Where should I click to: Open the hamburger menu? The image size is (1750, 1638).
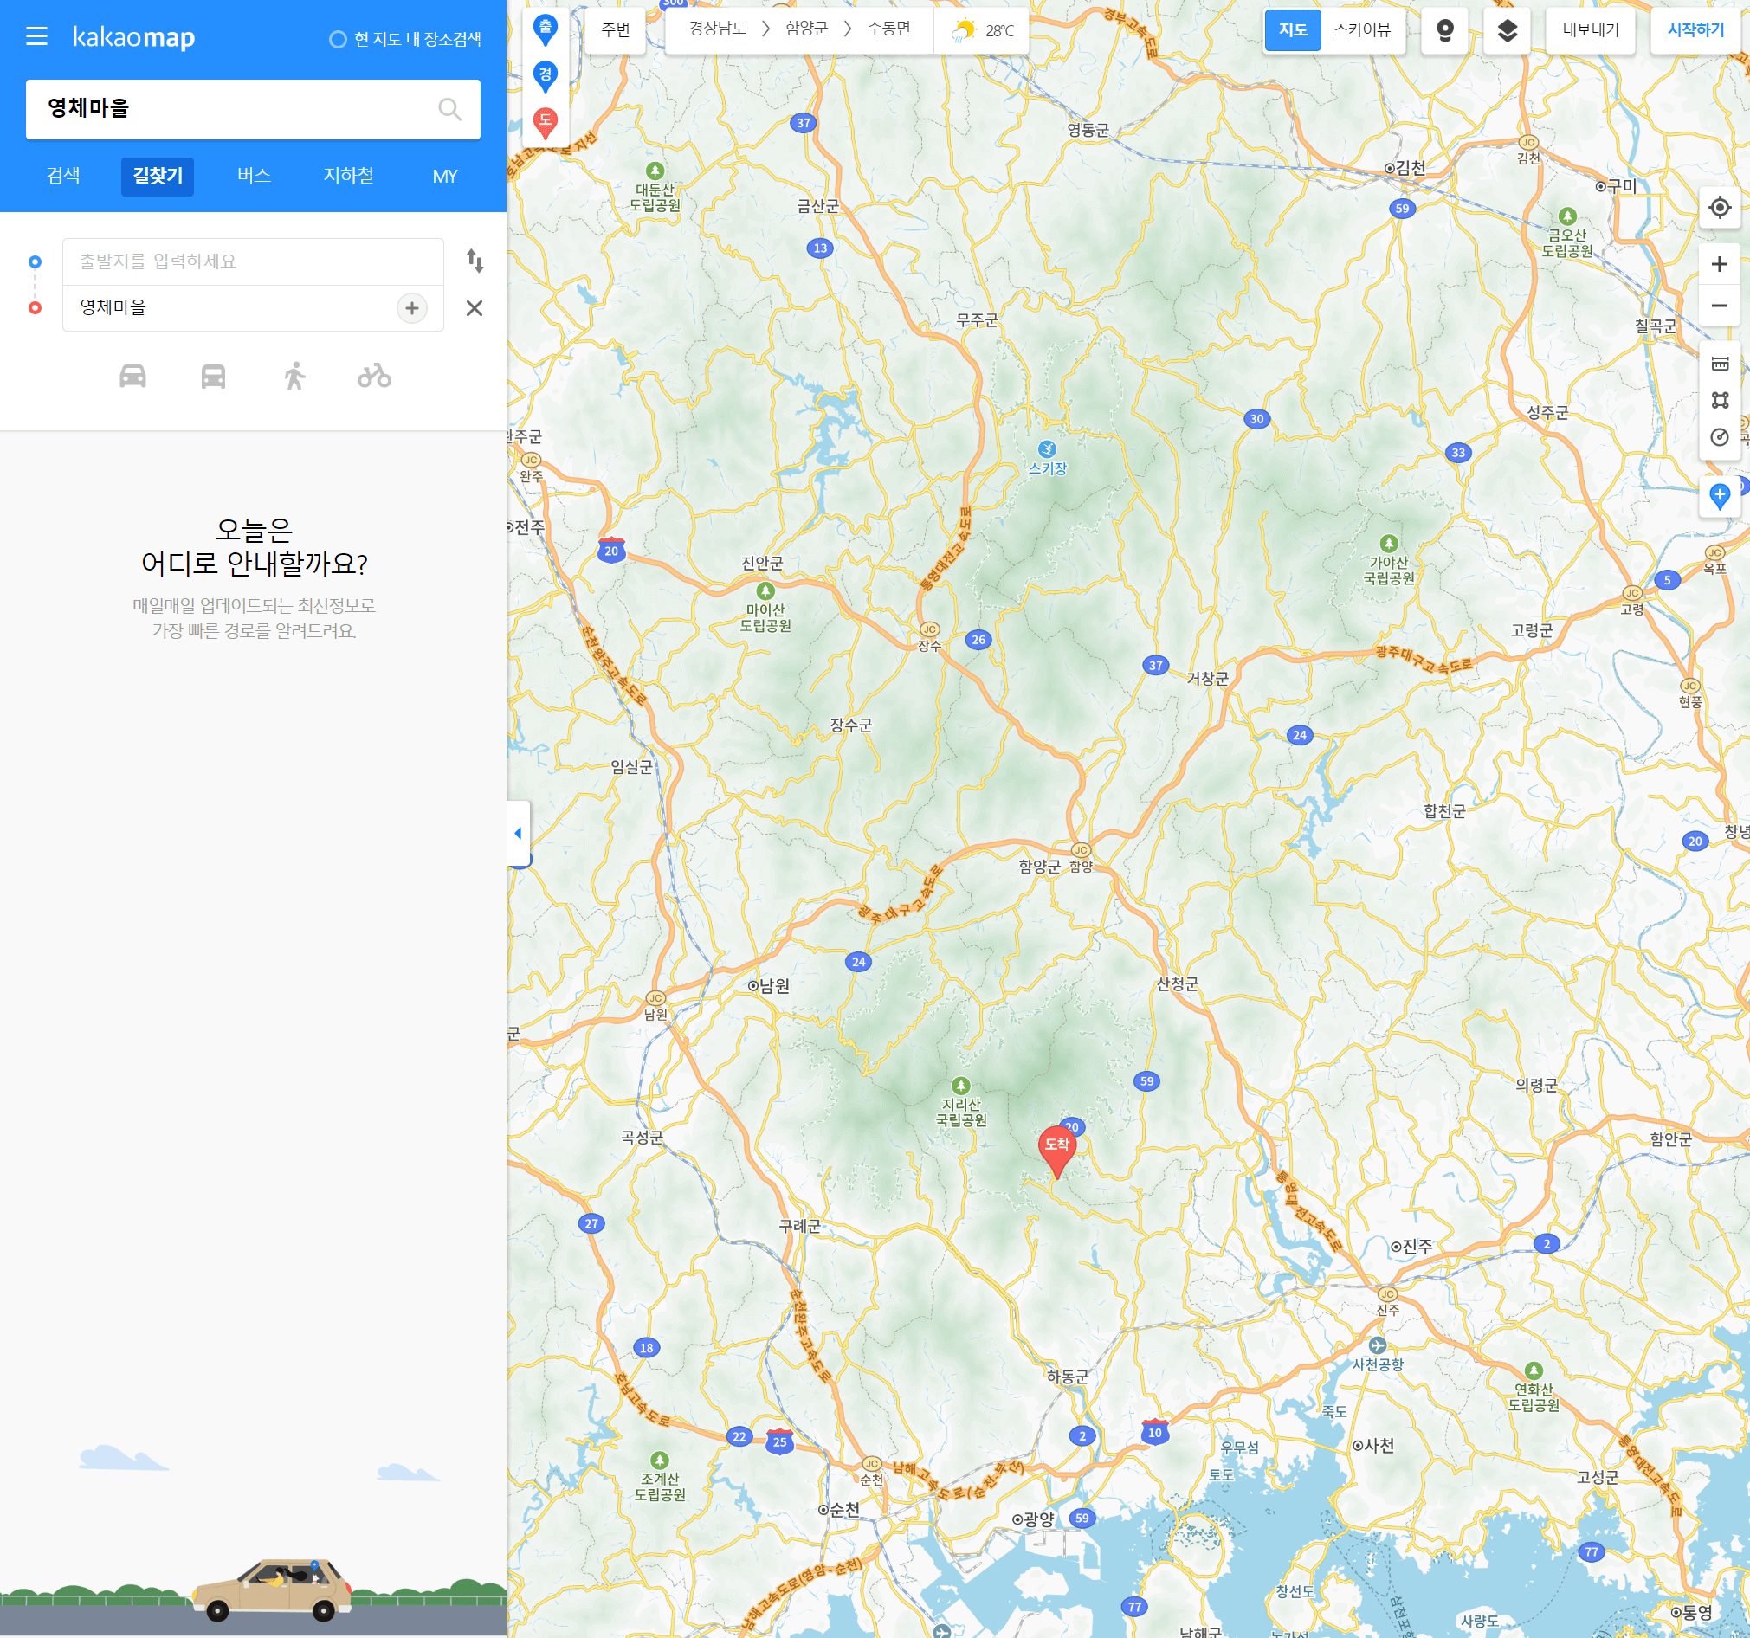coord(37,36)
